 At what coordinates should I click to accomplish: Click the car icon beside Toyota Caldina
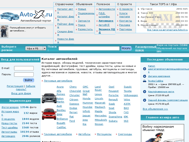(x=145, y=81)
